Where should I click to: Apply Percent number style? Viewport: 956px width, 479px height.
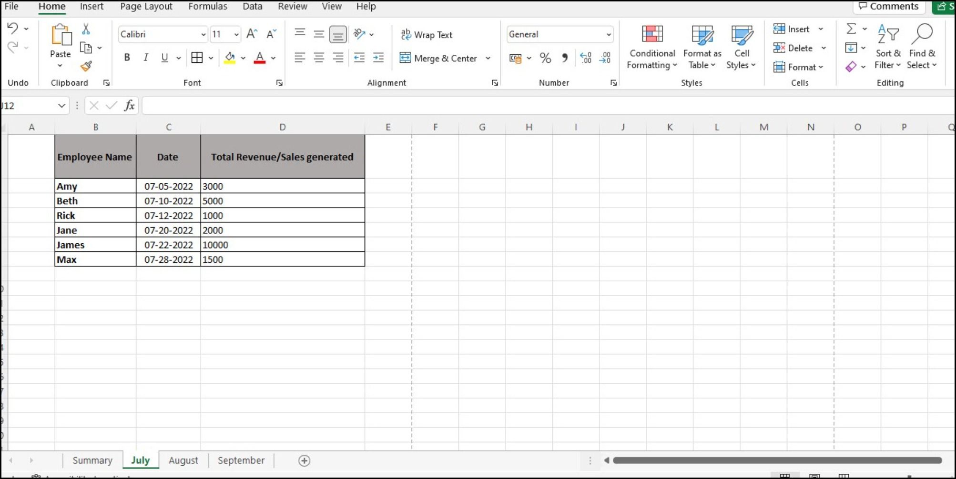pos(545,58)
